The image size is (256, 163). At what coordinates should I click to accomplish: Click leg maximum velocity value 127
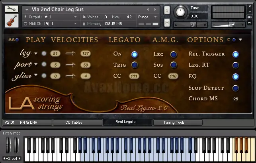pos(85,54)
